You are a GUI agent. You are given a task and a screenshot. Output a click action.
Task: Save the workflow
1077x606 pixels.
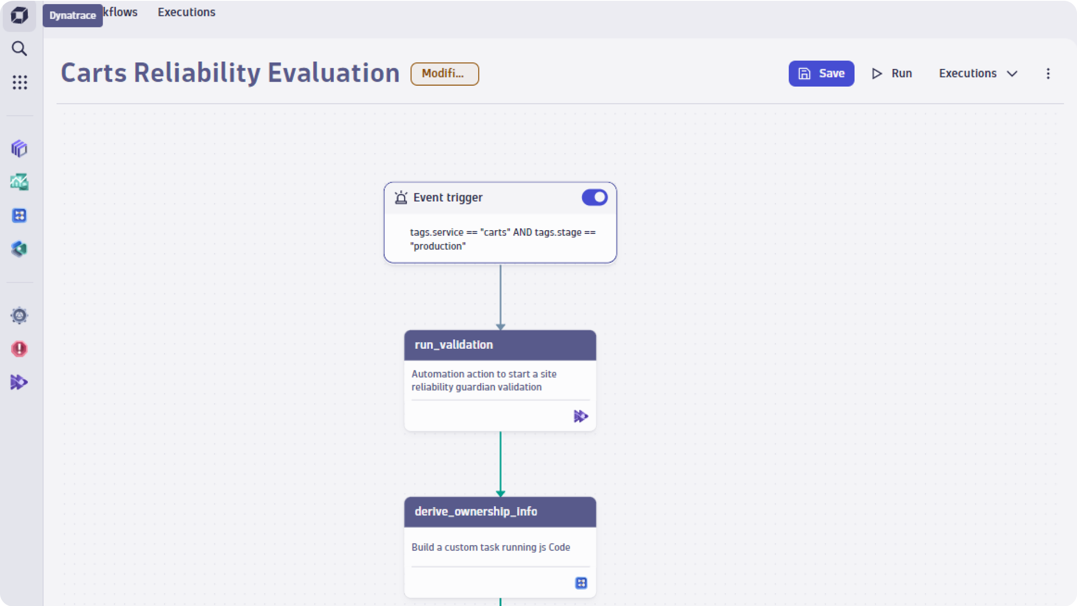821,73
